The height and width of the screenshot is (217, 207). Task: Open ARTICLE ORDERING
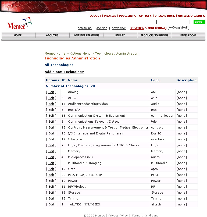click(x=191, y=16)
